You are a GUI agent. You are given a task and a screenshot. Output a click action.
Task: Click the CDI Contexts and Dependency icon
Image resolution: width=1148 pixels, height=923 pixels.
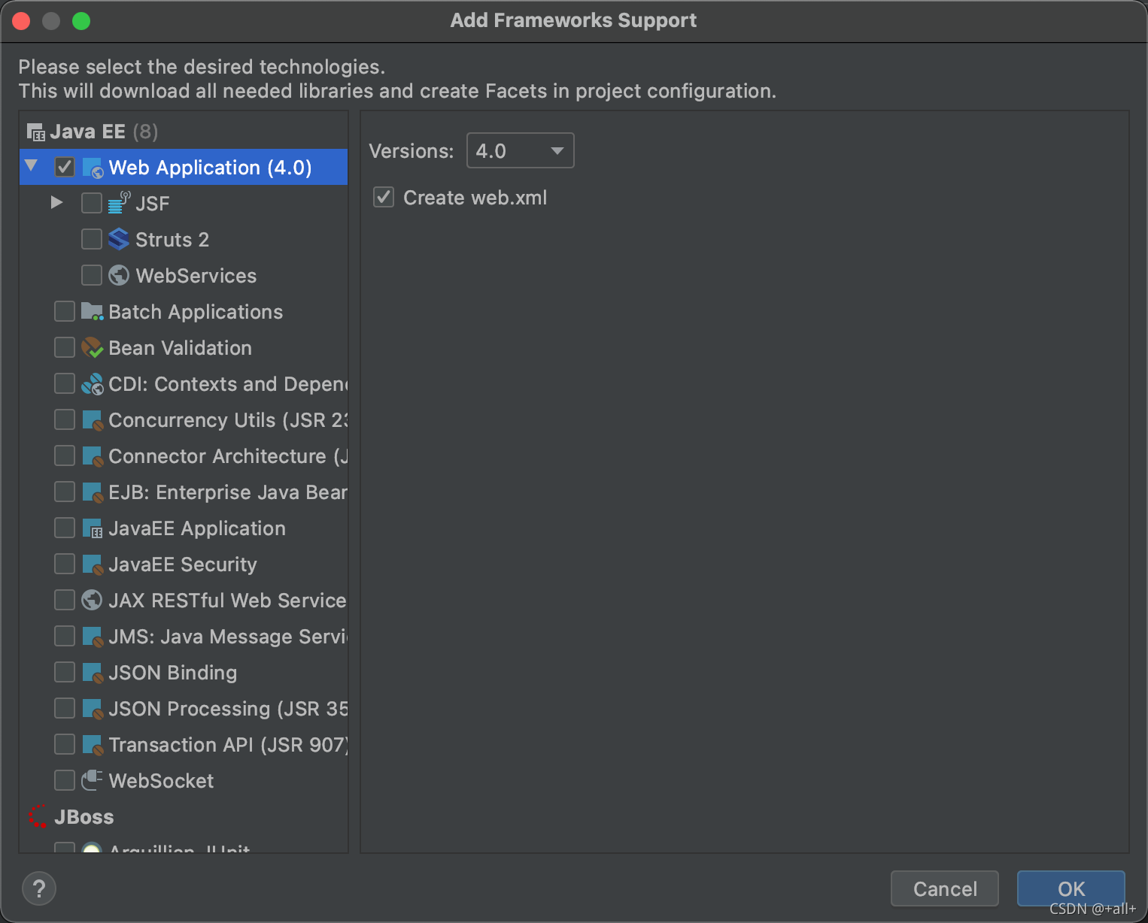tap(92, 384)
